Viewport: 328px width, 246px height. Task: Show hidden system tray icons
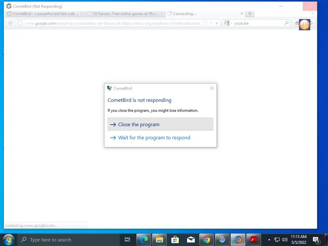(x=269, y=240)
